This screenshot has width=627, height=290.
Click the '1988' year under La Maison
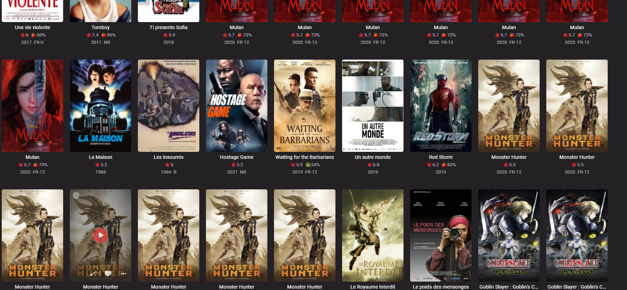(x=100, y=172)
